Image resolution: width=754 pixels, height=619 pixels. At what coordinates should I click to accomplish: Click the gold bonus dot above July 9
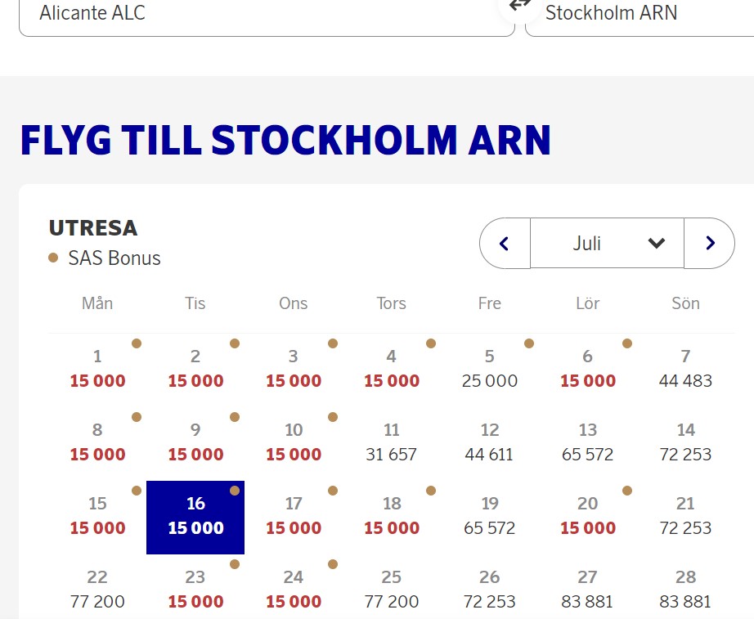[x=236, y=417]
